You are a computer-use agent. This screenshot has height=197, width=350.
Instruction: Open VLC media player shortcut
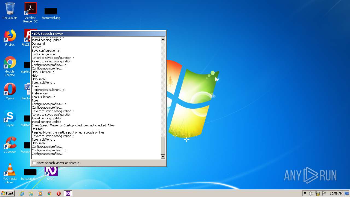click(10, 173)
